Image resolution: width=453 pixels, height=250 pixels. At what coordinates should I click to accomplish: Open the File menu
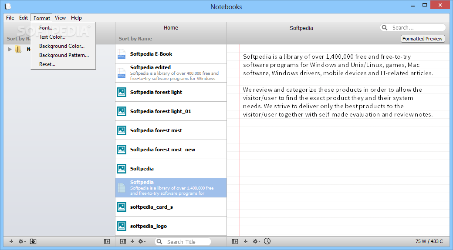point(10,18)
